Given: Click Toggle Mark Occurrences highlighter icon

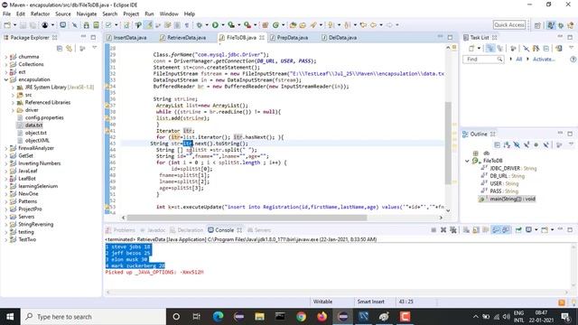Looking at the screenshot, I should pyautogui.click(x=148, y=25).
